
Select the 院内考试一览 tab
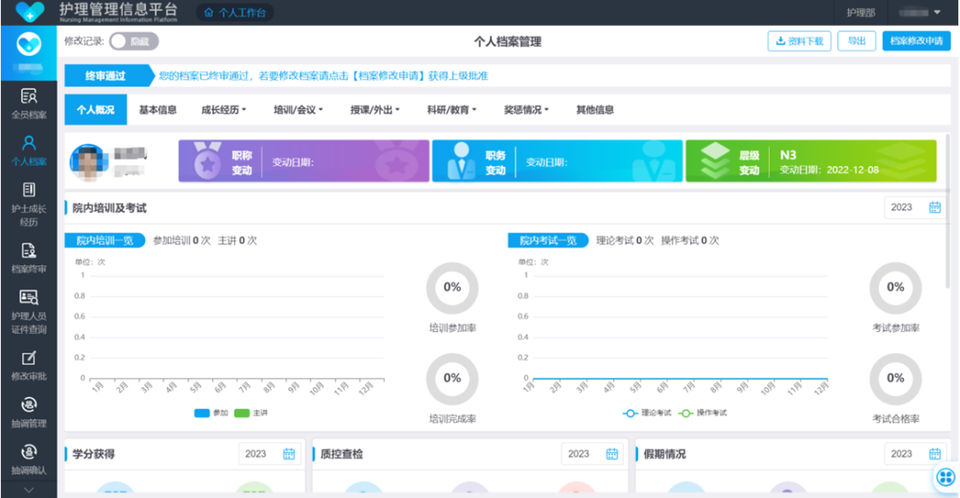pyautogui.click(x=548, y=241)
